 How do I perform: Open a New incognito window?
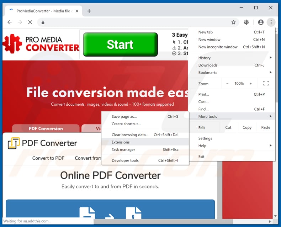pos(232,47)
